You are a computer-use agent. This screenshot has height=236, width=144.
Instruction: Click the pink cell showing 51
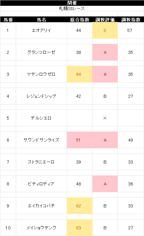[79, 140]
